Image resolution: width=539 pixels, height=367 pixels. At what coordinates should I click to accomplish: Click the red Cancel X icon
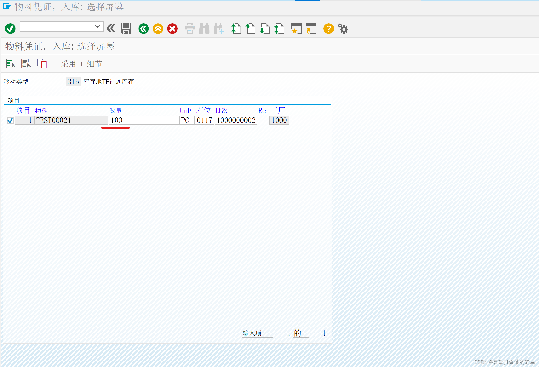(172, 28)
